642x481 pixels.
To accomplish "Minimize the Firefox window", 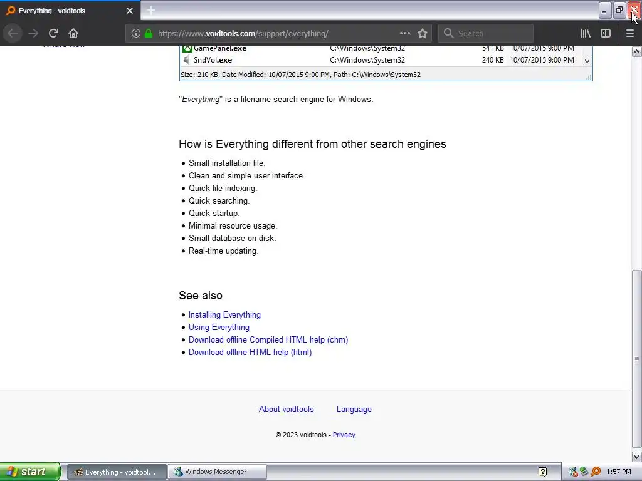I will point(604,10).
